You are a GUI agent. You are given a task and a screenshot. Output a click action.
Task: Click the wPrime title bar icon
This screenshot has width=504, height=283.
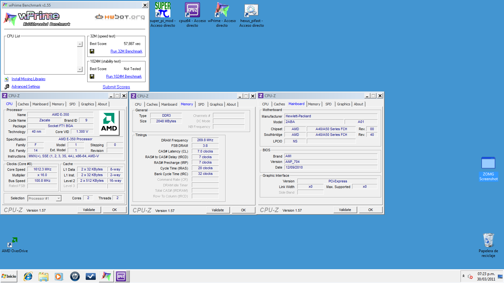(5, 5)
